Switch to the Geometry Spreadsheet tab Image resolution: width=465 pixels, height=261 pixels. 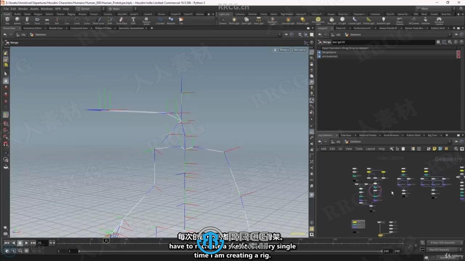coord(131,28)
